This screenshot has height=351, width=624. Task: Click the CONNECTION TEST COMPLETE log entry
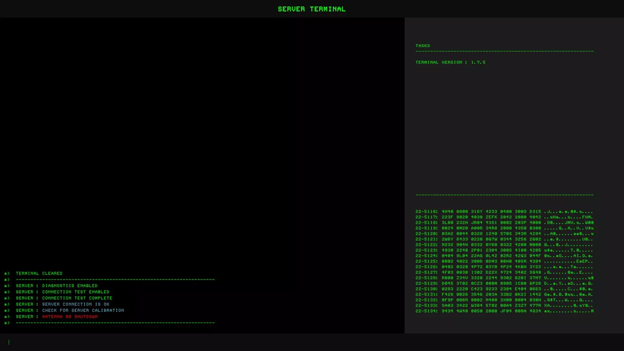tap(77, 298)
